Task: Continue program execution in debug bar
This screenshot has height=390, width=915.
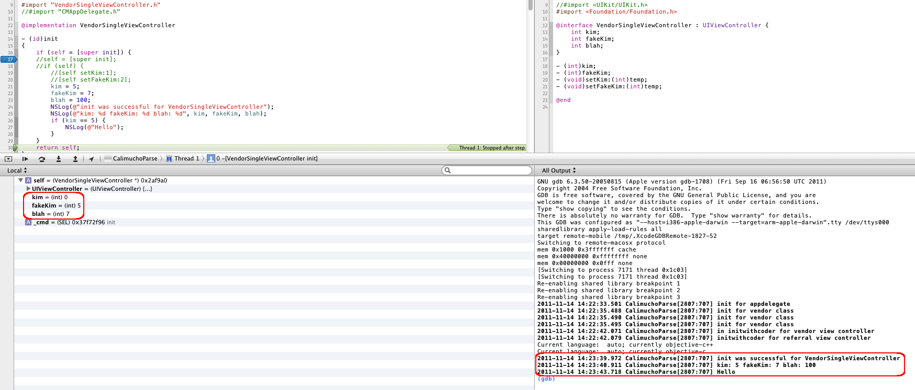Action: [x=25, y=158]
